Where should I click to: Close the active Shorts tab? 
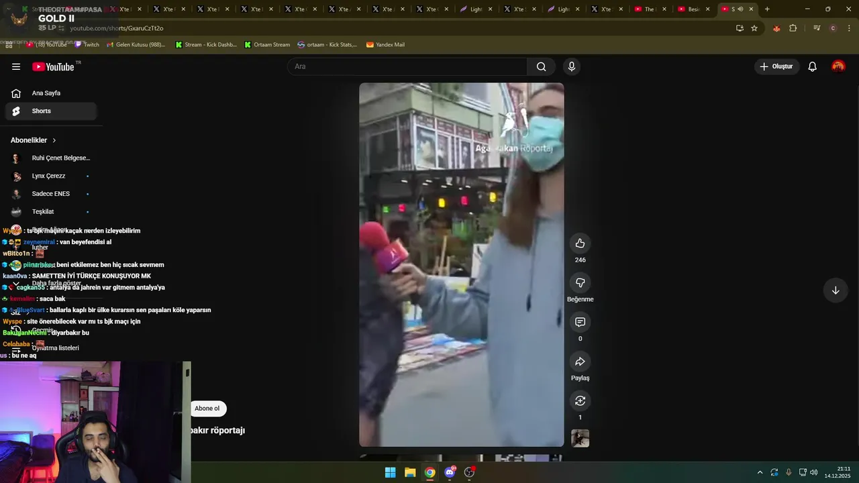tap(751, 9)
